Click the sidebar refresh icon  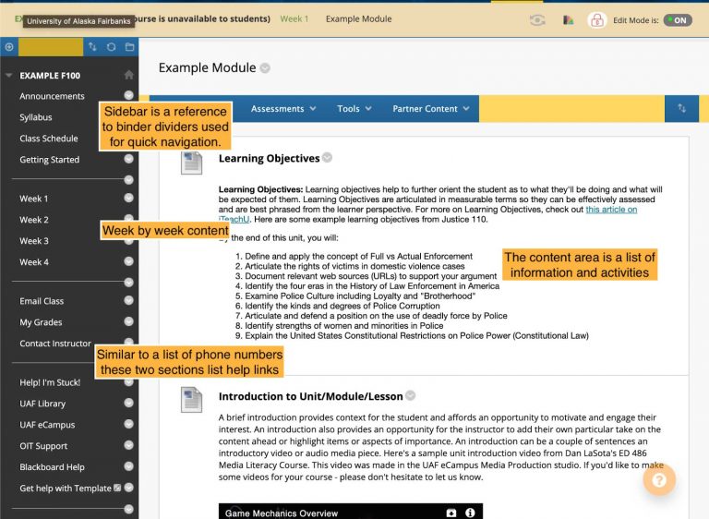111,46
